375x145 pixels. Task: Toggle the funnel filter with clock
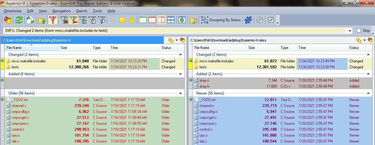(92, 20)
